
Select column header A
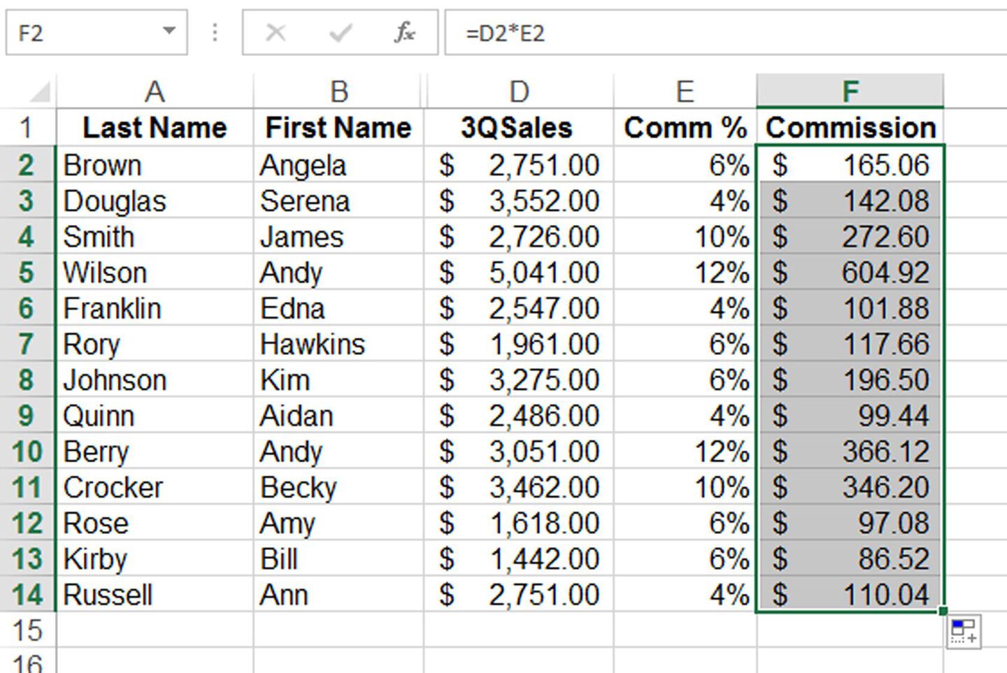click(155, 89)
